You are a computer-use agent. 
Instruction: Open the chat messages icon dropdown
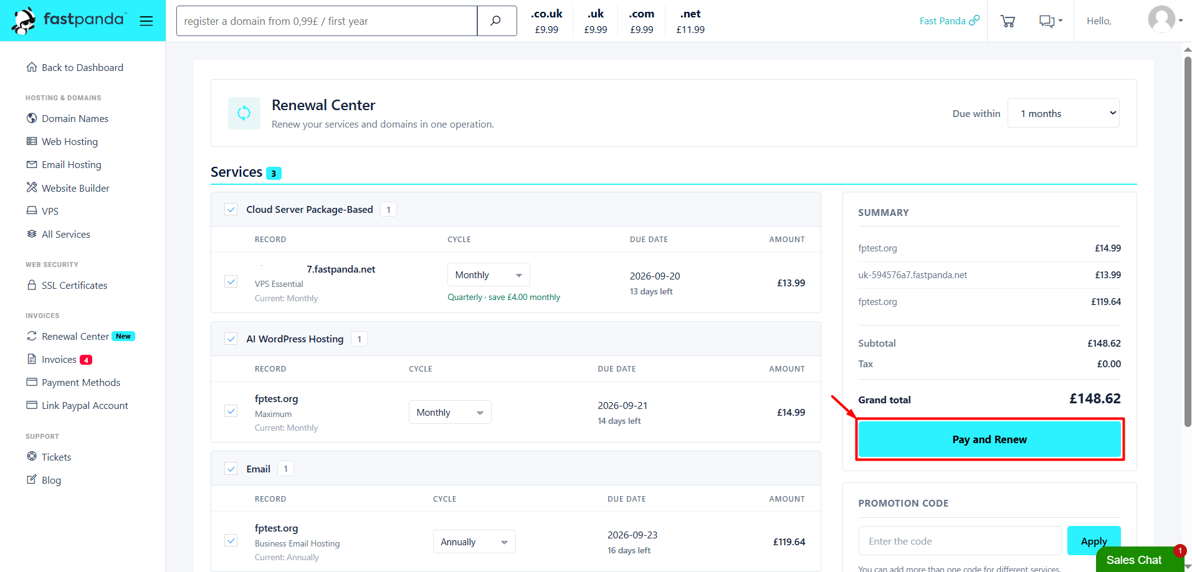[x=1051, y=21]
